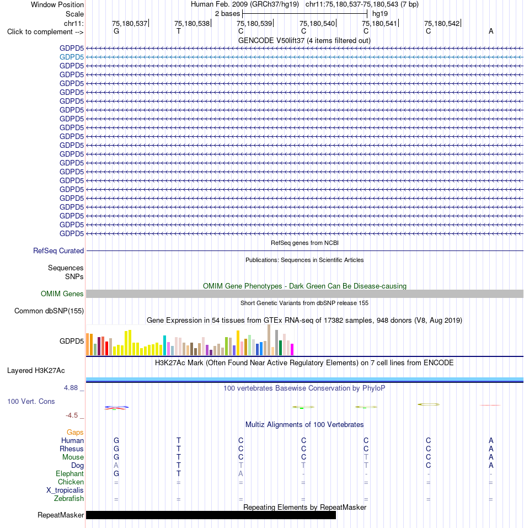Screen dimensions: 524x528
Task: Click the magenta bar in GTEx expression chart
Action: (x=292, y=350)
